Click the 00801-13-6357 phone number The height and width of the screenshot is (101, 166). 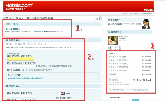click(x=129, y=24)
